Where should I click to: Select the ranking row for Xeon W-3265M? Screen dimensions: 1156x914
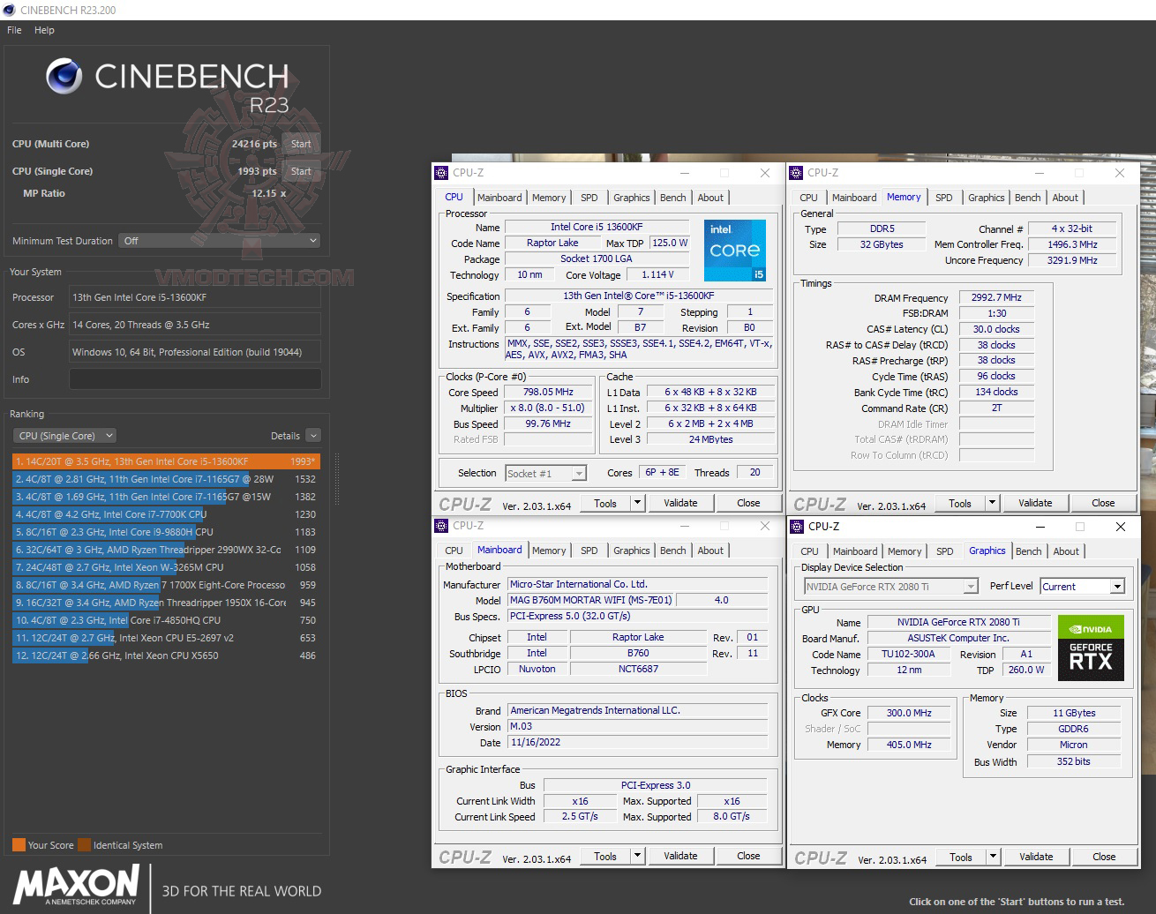(166, 567)
